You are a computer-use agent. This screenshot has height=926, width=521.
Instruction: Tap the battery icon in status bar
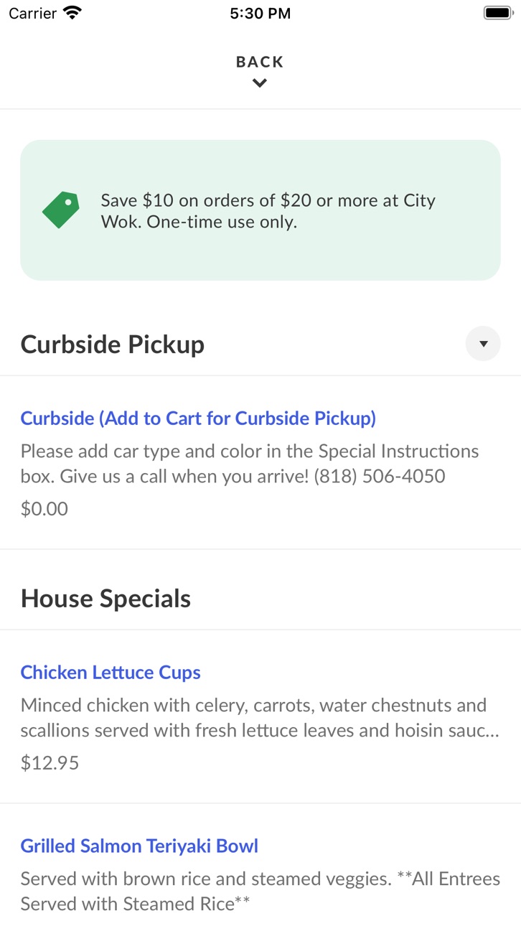coord(497,13)
